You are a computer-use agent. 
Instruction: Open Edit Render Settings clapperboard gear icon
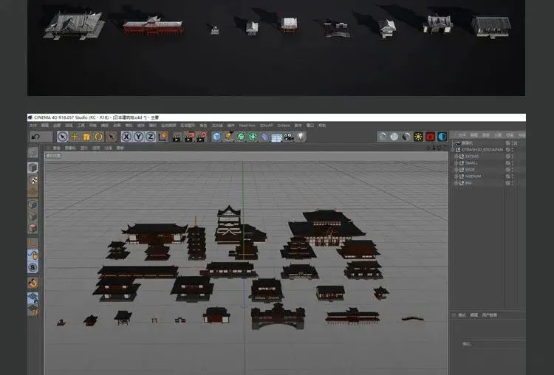coord(201,137)
